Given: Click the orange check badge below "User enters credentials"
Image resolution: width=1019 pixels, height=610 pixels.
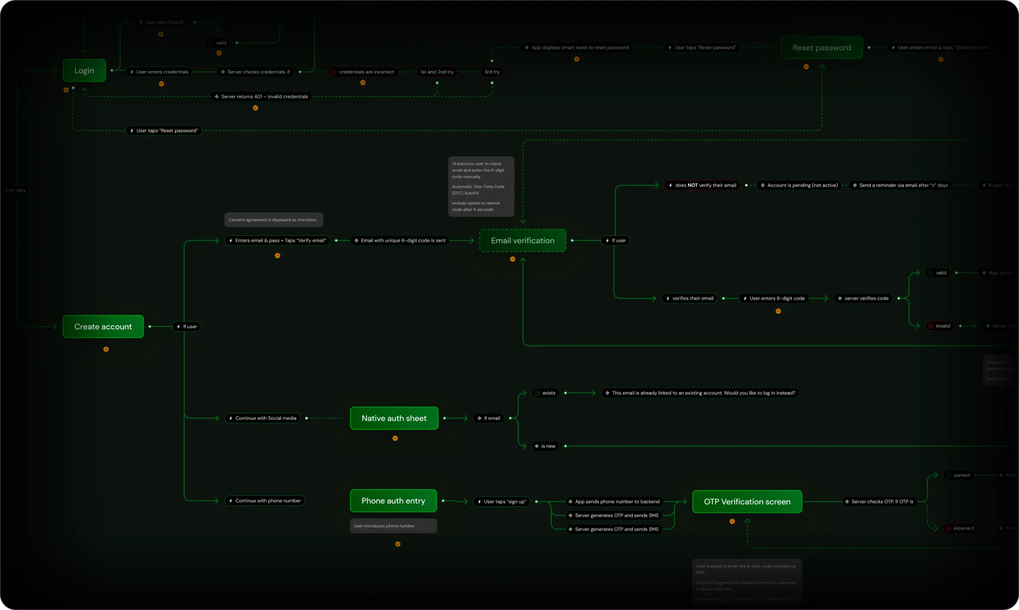Looking at the screenshot, I should 162,84.
